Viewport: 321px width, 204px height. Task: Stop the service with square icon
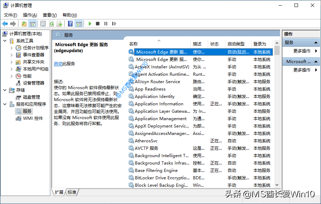coord(98,24)
